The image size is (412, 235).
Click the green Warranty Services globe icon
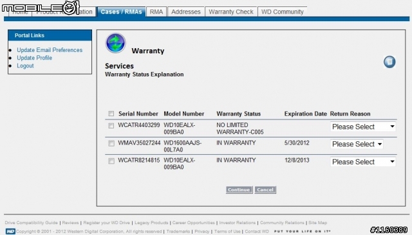click(x=116, y=43)
